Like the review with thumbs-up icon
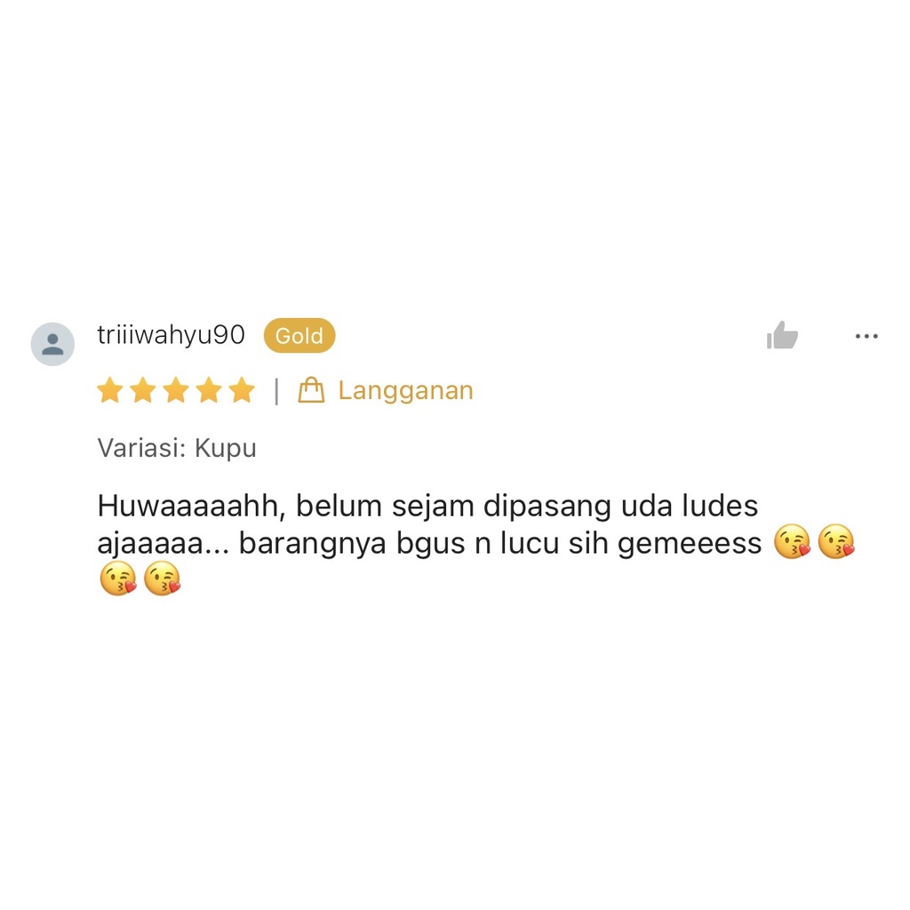 782,335
